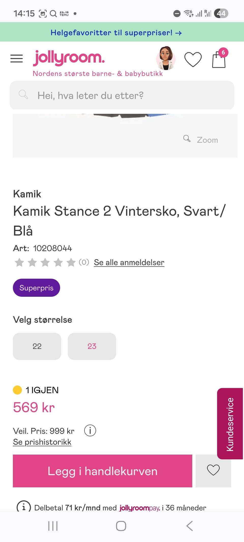Add product to favorites with heart button

click(x=213, y=470)
